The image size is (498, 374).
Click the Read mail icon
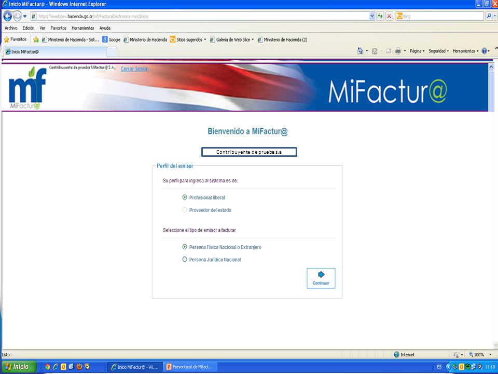[x=388, y=51]
